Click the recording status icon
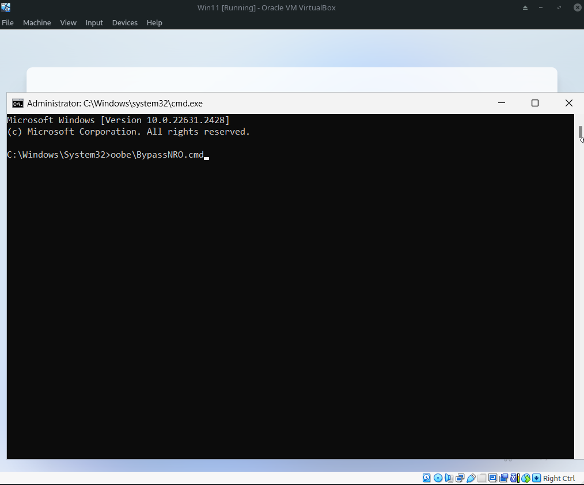The image size is (584, 485). (504, 478)
